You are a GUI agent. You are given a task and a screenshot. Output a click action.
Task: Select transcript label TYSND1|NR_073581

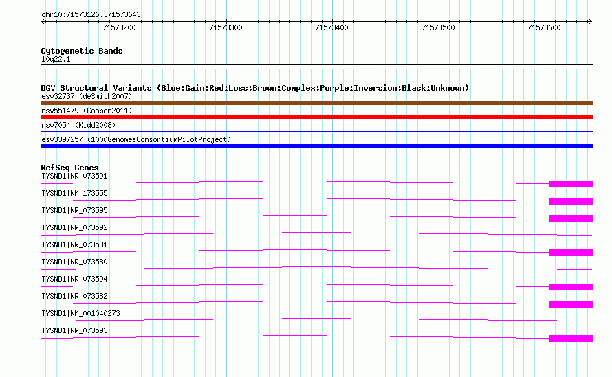[74, 245]
